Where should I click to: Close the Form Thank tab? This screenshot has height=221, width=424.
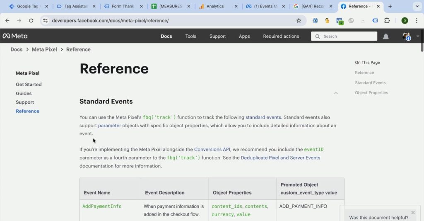click(x=141, y=6)
